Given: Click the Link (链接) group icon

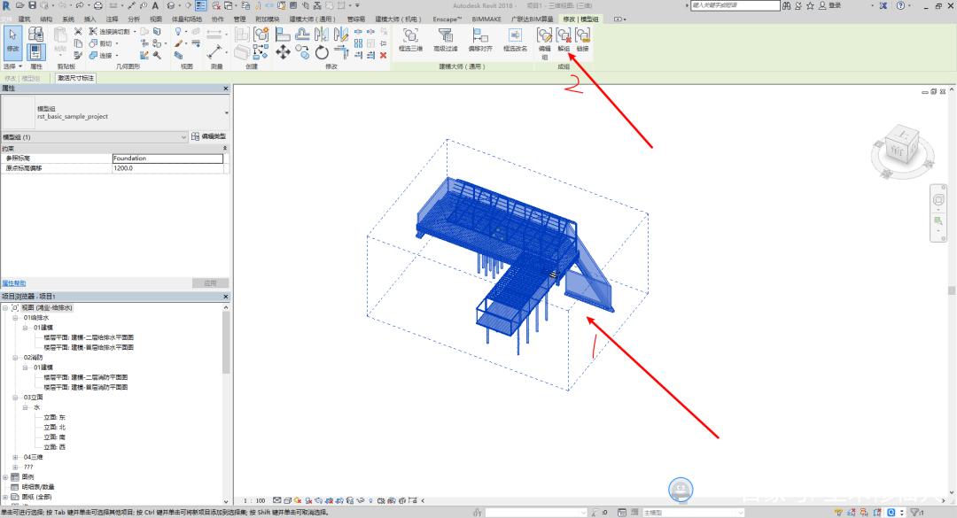Looking at the screenshot, I should 582,36.
